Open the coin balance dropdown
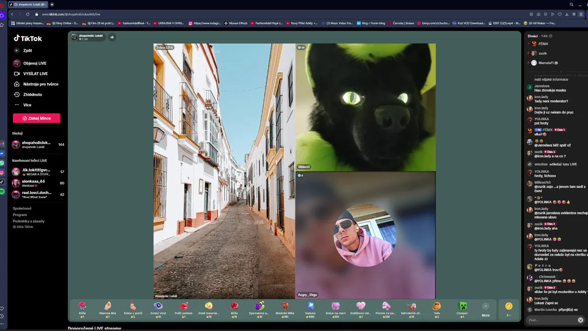 pyautogui.click(x=509, y=310)
